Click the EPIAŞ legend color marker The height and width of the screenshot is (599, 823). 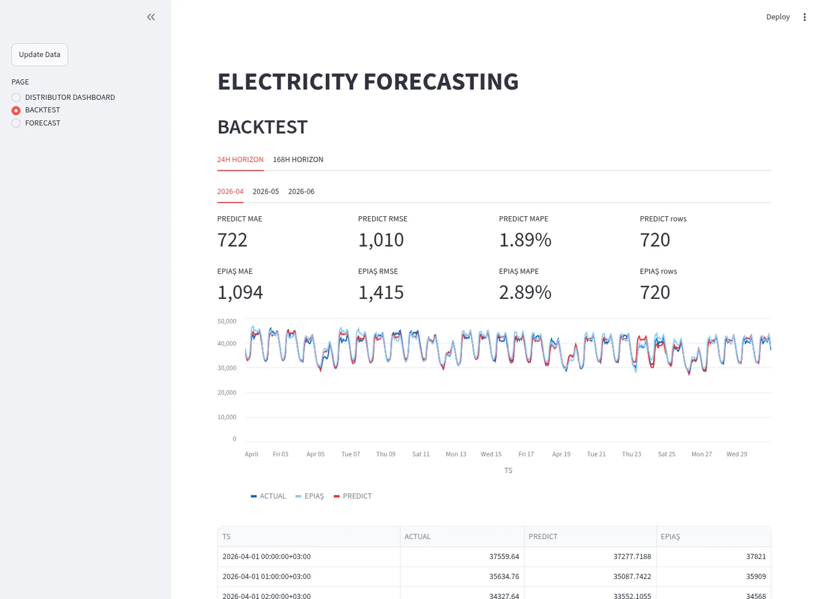[298, 496]
